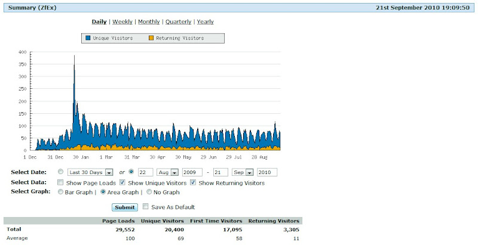Click the Submit button
Viewport: 478px width, 245px height.
(x=125, y=207)
